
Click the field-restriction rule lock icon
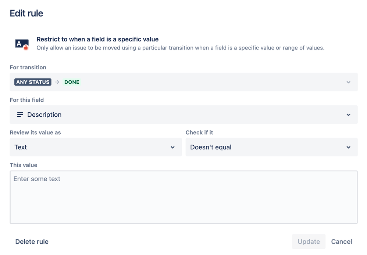click(22, 44)
